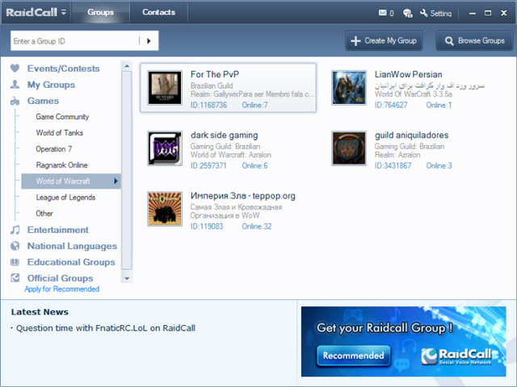Open the mail messages envelope icon
The width and height of the screenshot is (517, 387).
[382, 13]
